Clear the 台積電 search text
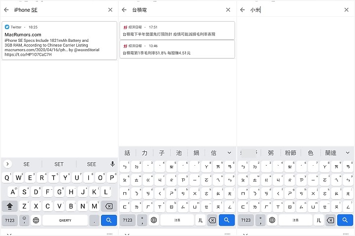Screen dimensions: 355x236 tap(228, 10)
